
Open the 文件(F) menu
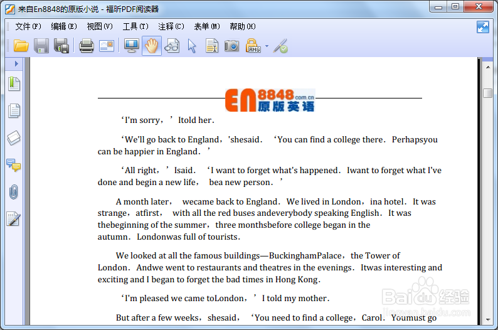point(28,27)
